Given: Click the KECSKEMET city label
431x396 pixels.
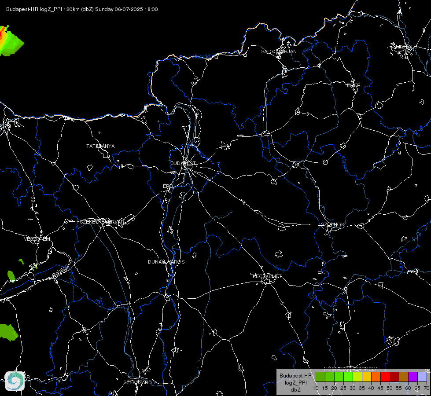Looking at the screenshot, I should (267, 276).
